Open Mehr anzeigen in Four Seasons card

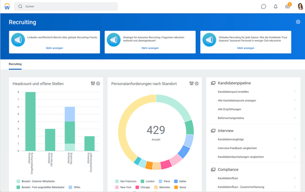click(246, 48)
